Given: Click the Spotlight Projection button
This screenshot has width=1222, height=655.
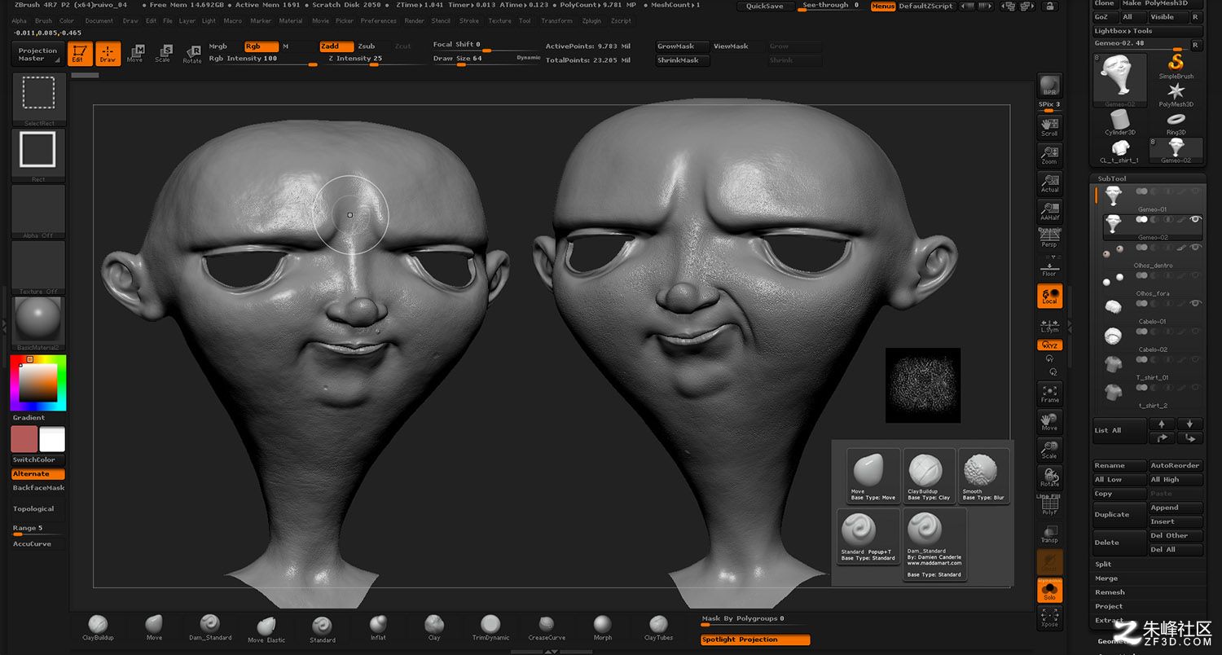Looking at the screenshot, I should [x=755, y=640].
